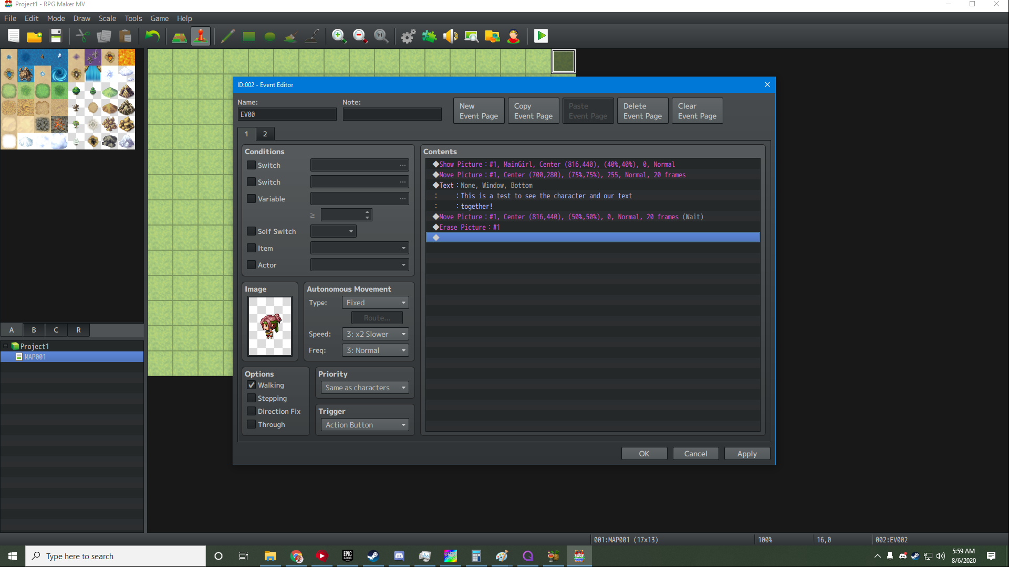Switch to event page tab 2
Image resolution: width=1009 pixels, height=567 pixels.
265,134
